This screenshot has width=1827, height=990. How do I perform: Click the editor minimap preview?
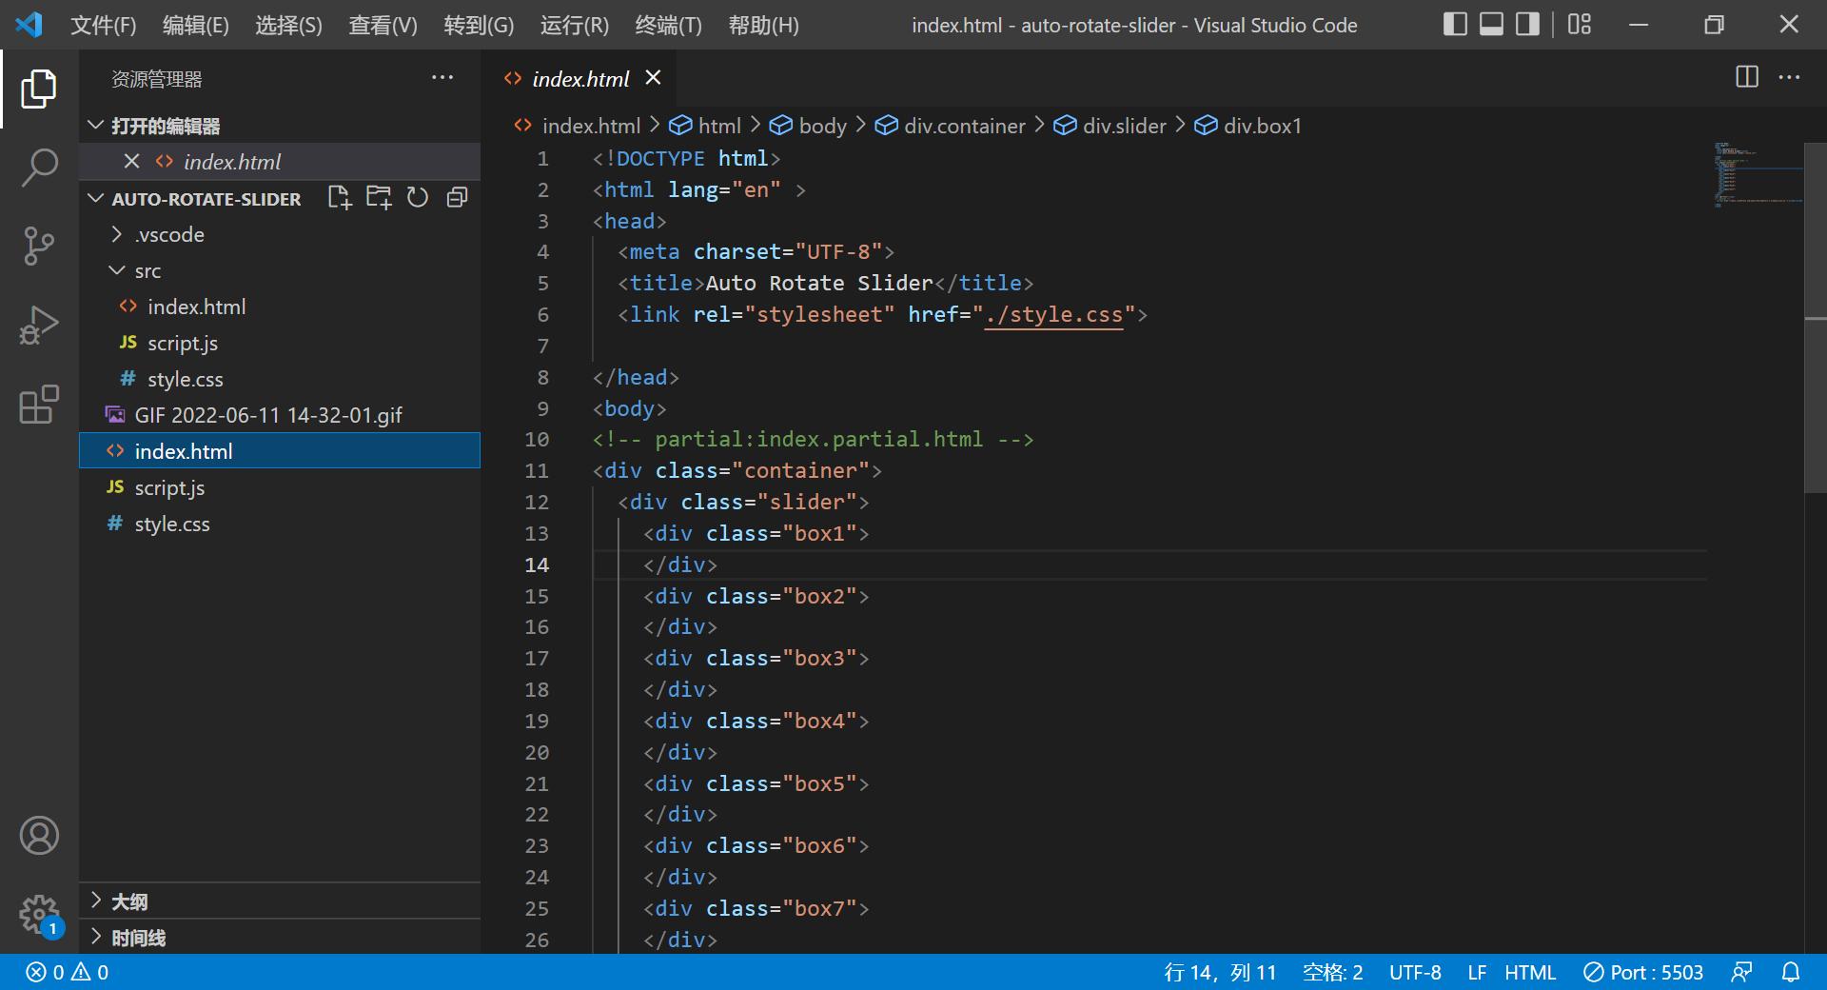point(1758,174)
